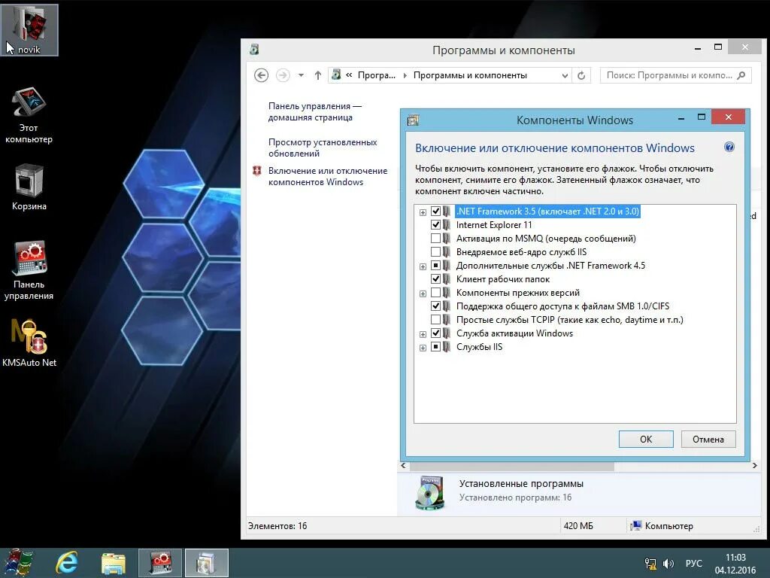
Task: Click the Отмена button
Action: (x=708, y=439)
